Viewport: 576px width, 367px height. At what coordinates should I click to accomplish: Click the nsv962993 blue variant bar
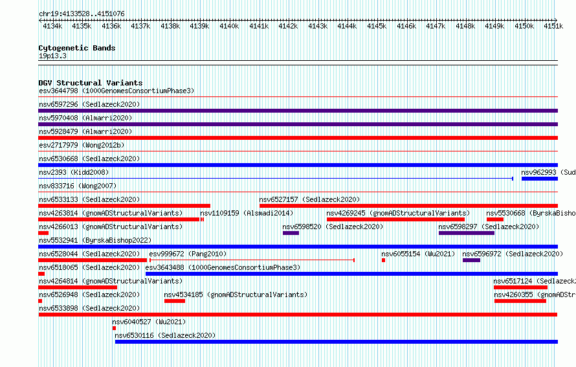coord(540,179)
